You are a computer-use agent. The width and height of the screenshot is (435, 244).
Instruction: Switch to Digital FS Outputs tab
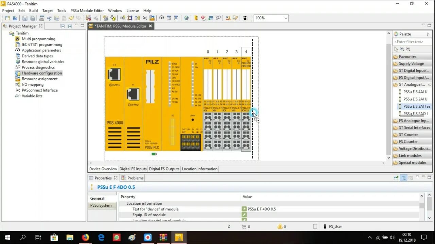click(164, 169)
